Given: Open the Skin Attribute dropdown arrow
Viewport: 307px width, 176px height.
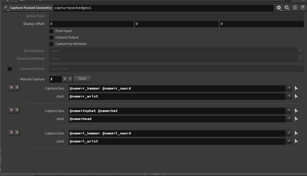Looking at the screenshot, I should (300, 51).
